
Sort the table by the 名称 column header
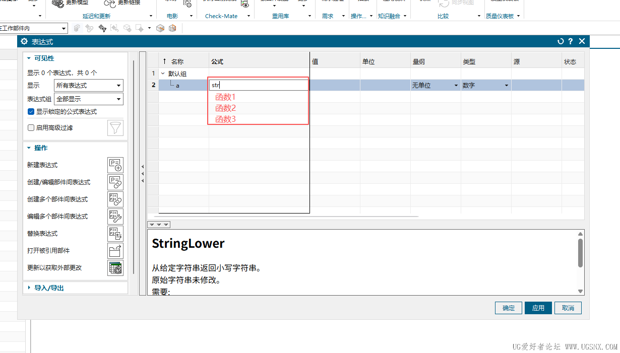tap(184, 62)
